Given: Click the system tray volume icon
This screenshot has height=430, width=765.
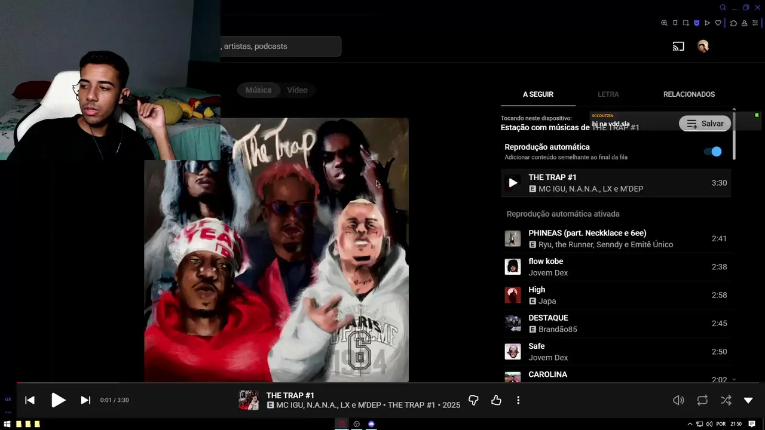Looking at the screenshot, I should [709, 424].
